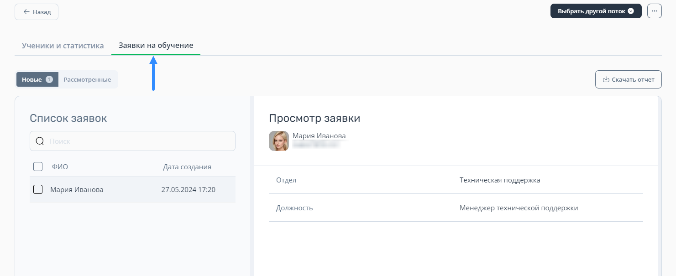676x276 pixels.
Task: Click the back arrow icon
Action: (26, 12)
